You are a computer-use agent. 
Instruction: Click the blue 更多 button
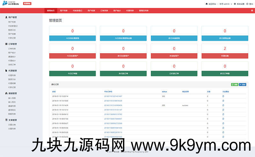243,84
